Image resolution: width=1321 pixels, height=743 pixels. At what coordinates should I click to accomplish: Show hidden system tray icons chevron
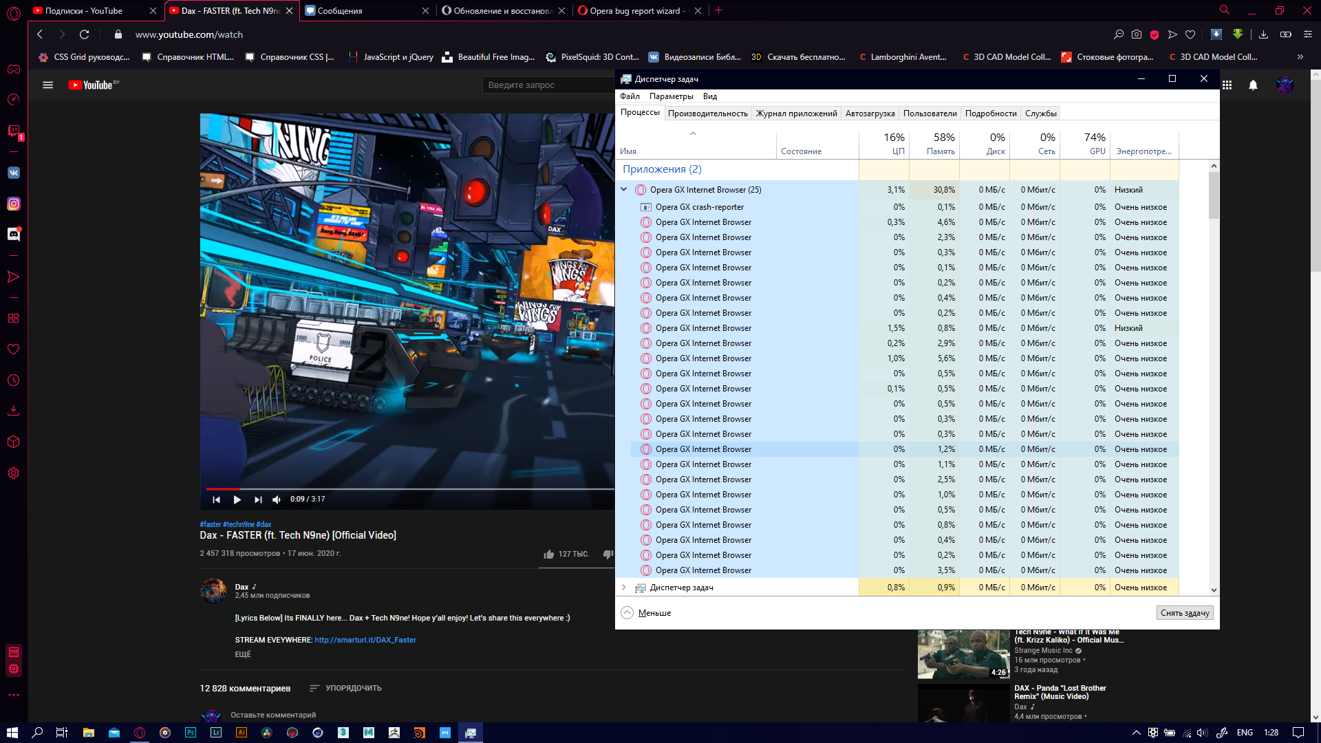(x=1137, y=733)
